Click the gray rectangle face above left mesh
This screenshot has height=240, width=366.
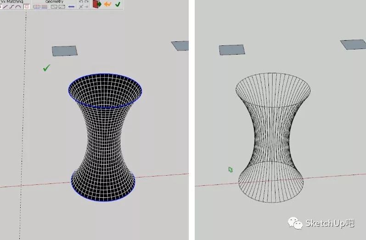[64, 51]
